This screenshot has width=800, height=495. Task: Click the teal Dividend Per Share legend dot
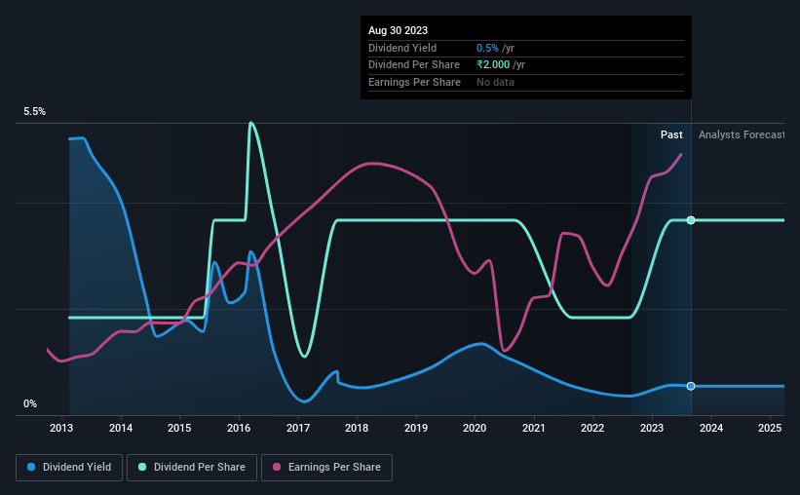(142, 467)
